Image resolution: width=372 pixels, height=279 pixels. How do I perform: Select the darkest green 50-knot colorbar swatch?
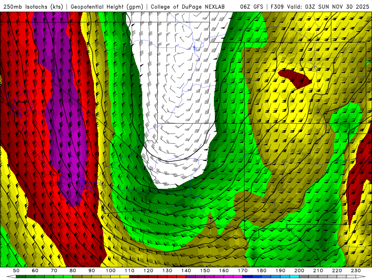pos(20,277)
